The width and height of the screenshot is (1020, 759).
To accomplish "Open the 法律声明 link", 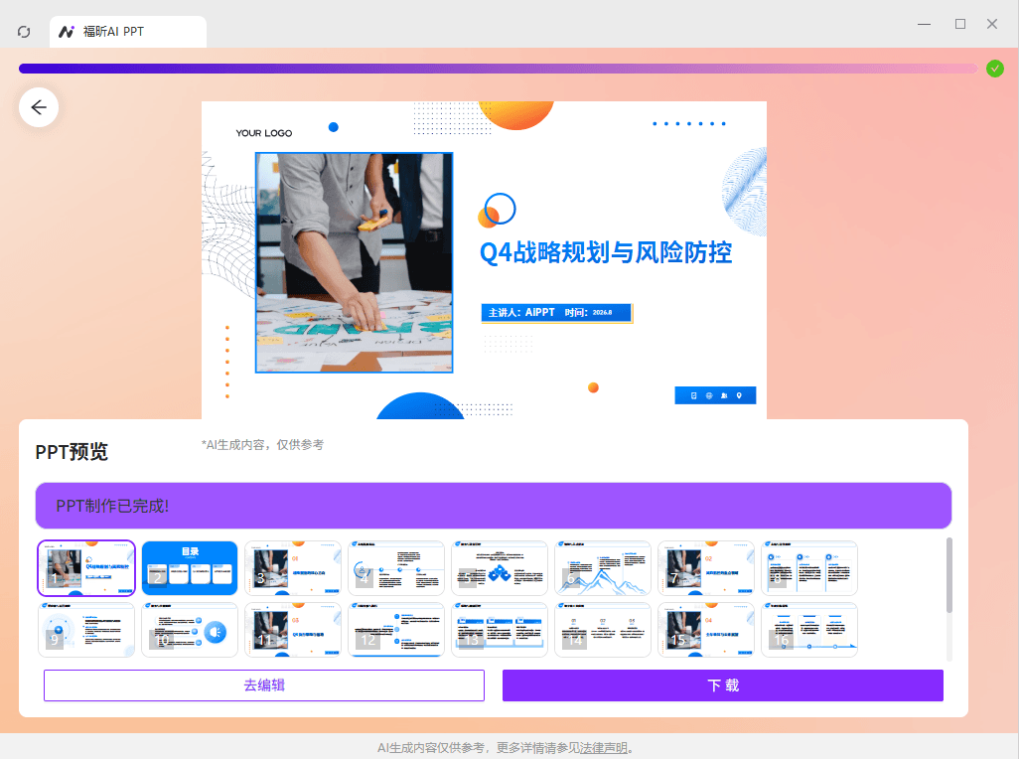I will click(603, 748).
